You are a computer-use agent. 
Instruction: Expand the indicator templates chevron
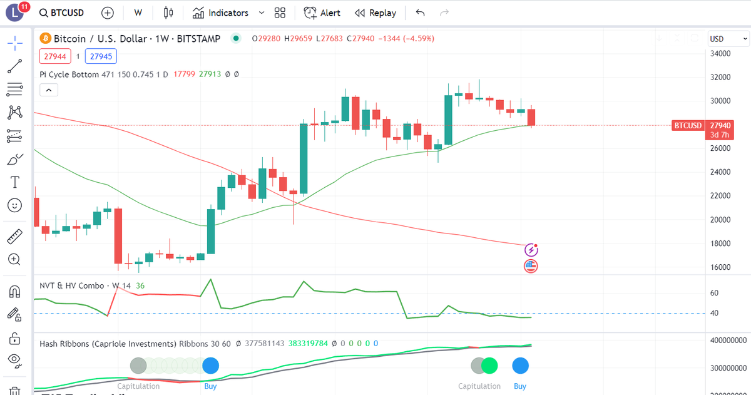(261, 13)
